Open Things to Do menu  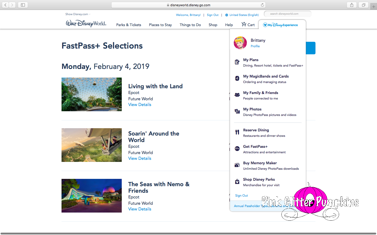point(190,25)
